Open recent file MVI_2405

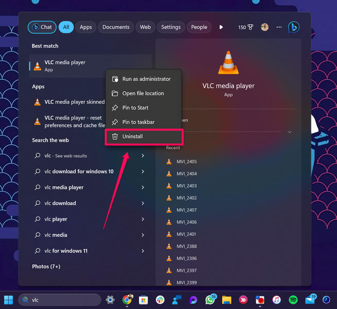[187, 162]
